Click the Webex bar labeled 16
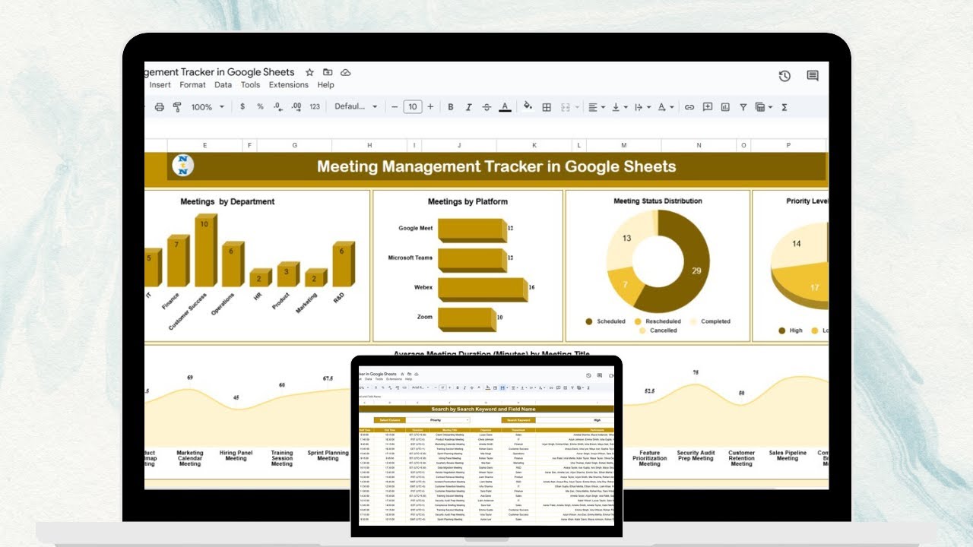Image resolution: width=973 pixels, height=547 pixels. tap(483, 289)
